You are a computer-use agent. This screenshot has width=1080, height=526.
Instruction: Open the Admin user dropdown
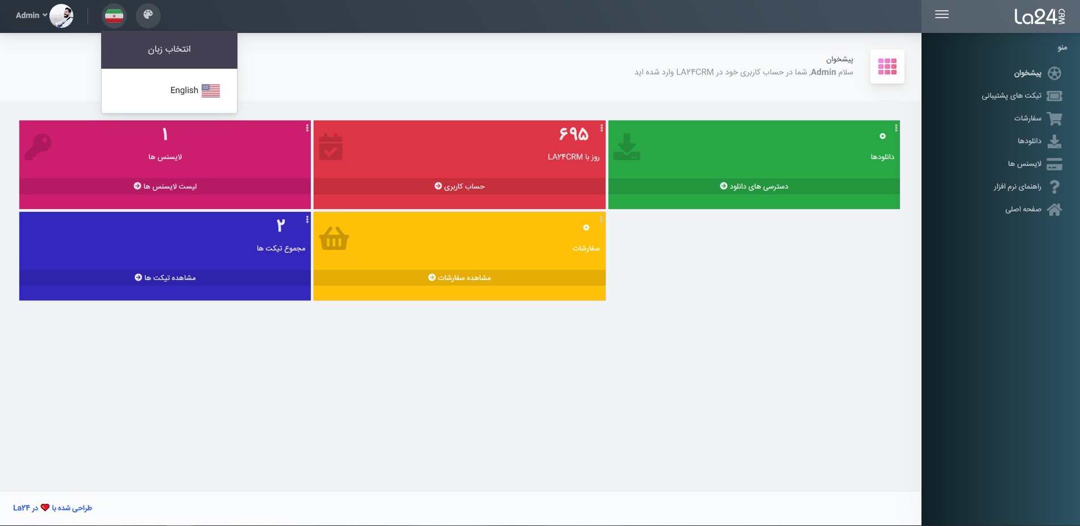[31, 15]
